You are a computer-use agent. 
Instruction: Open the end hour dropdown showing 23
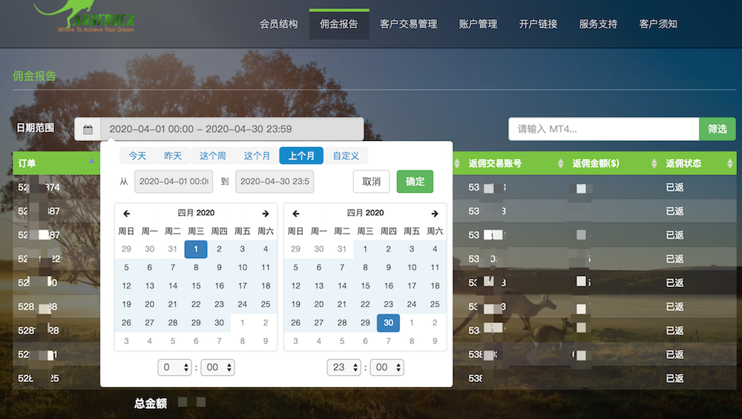click(x=344, y=368)
